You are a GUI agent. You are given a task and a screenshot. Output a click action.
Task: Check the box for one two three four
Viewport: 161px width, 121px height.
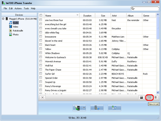pyautogui.click(x=41, y=20)
